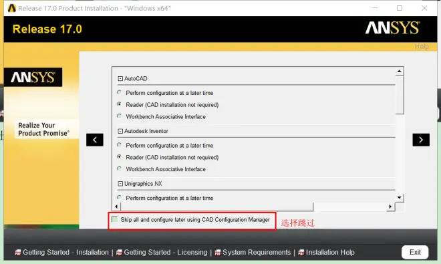The image size is (441, 264).
Task: Collapse the Autodesk Inventor section
Action: pos(120,131)
